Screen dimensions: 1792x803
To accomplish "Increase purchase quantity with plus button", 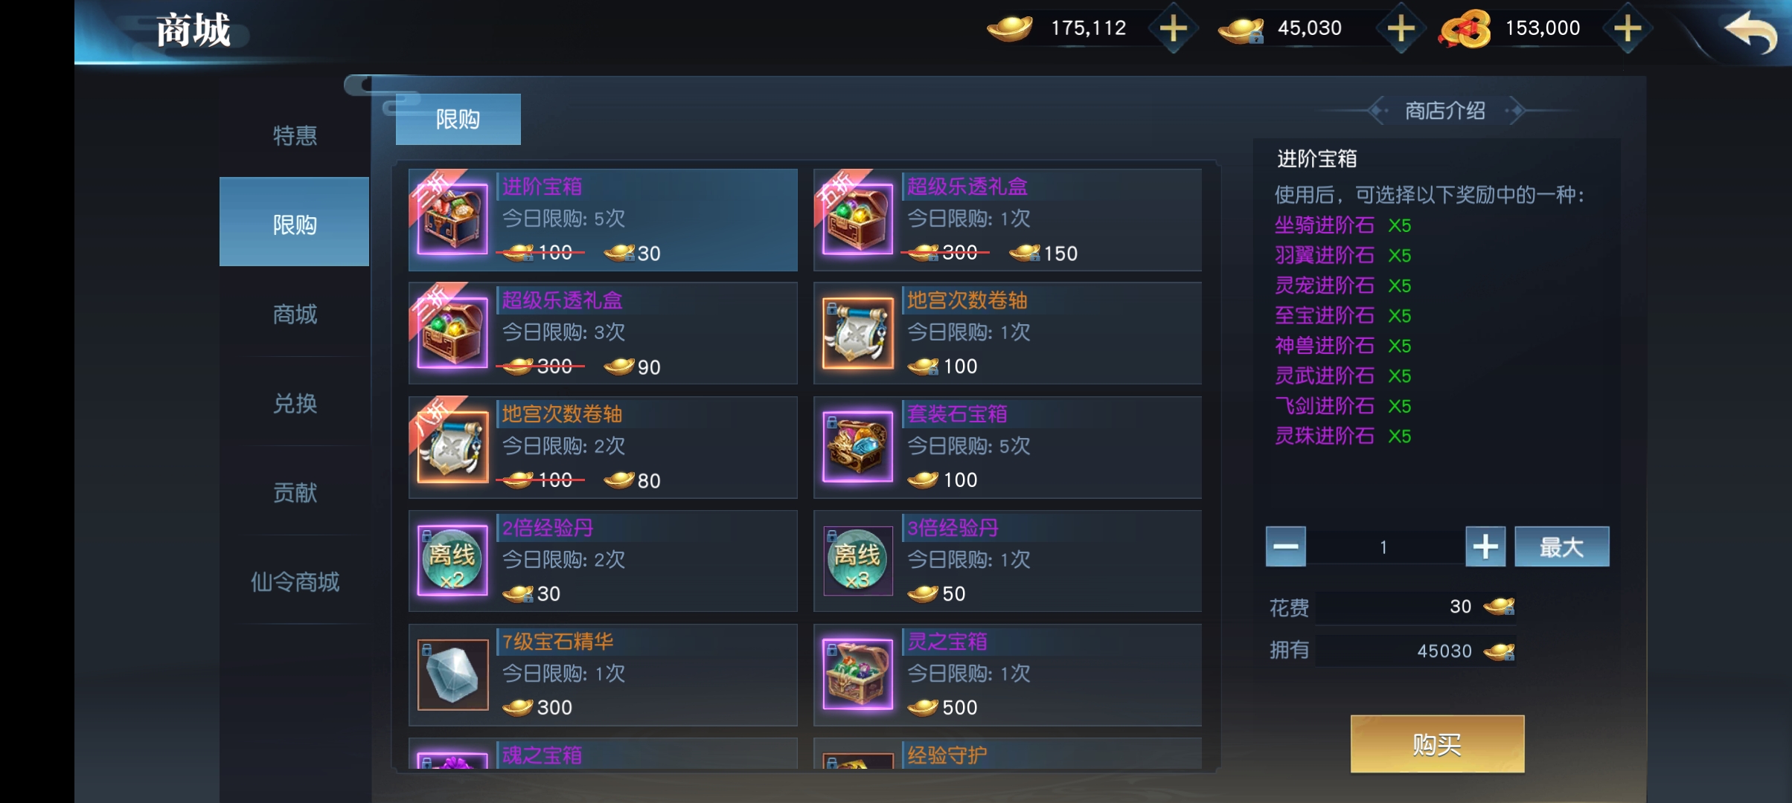I will tap(1485, 546).
